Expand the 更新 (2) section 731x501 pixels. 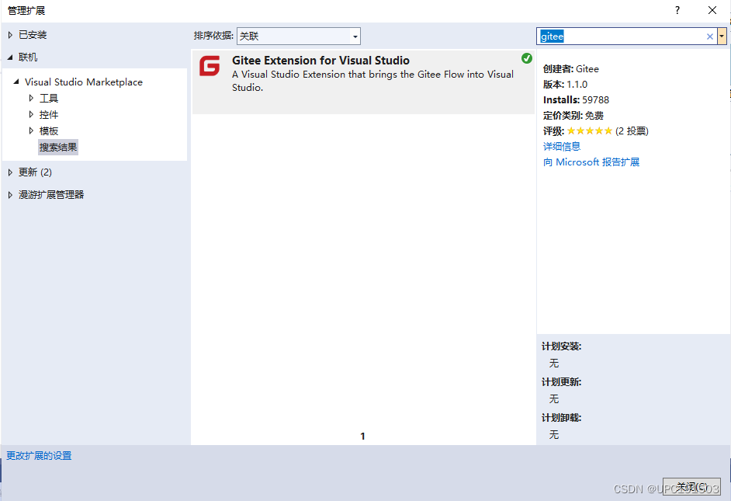(10, 172)
